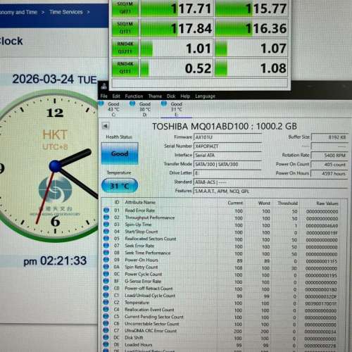This screenshot has width=352, height=352.
Task: Select the drive E: Good 31 °C tab
Action: pyautogui.click(x=174, y=109)
